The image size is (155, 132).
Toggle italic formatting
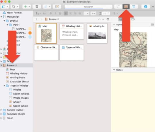(x=55, y=13)
